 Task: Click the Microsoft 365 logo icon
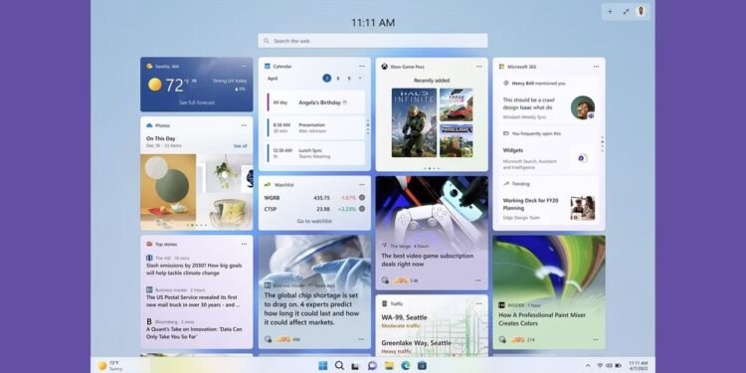tap(501, 67)
